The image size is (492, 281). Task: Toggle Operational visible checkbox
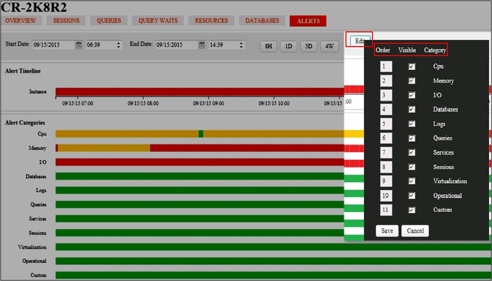pyautogui.click(x=412, y=196)
